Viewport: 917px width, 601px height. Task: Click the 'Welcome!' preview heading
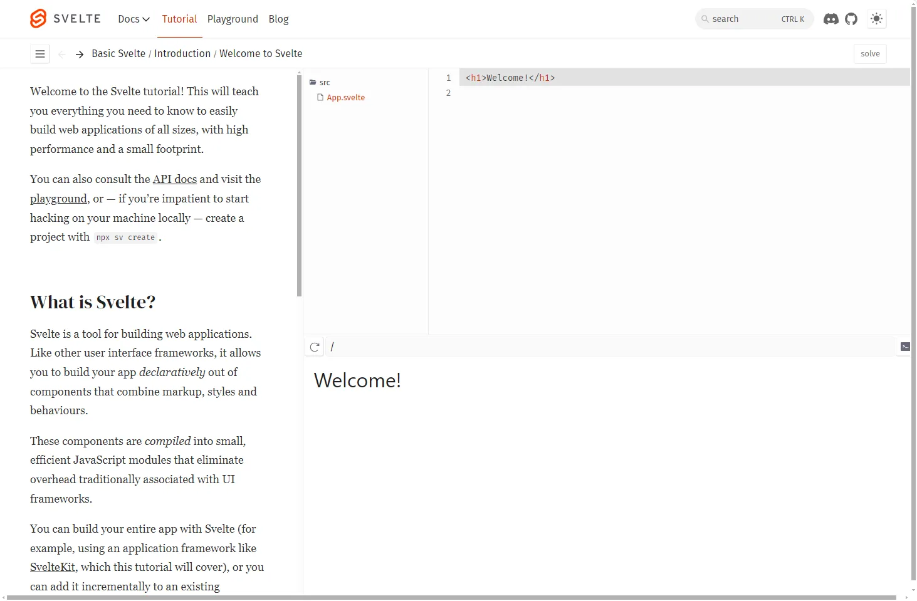coord(357,380)
